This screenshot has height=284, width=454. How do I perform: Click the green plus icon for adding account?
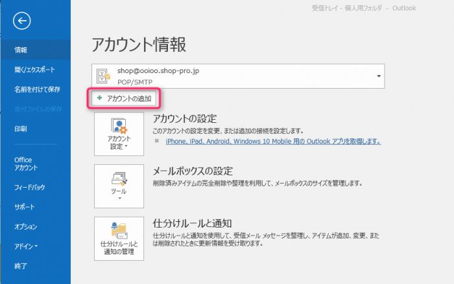pyautogui.click(x=99, y=99)
